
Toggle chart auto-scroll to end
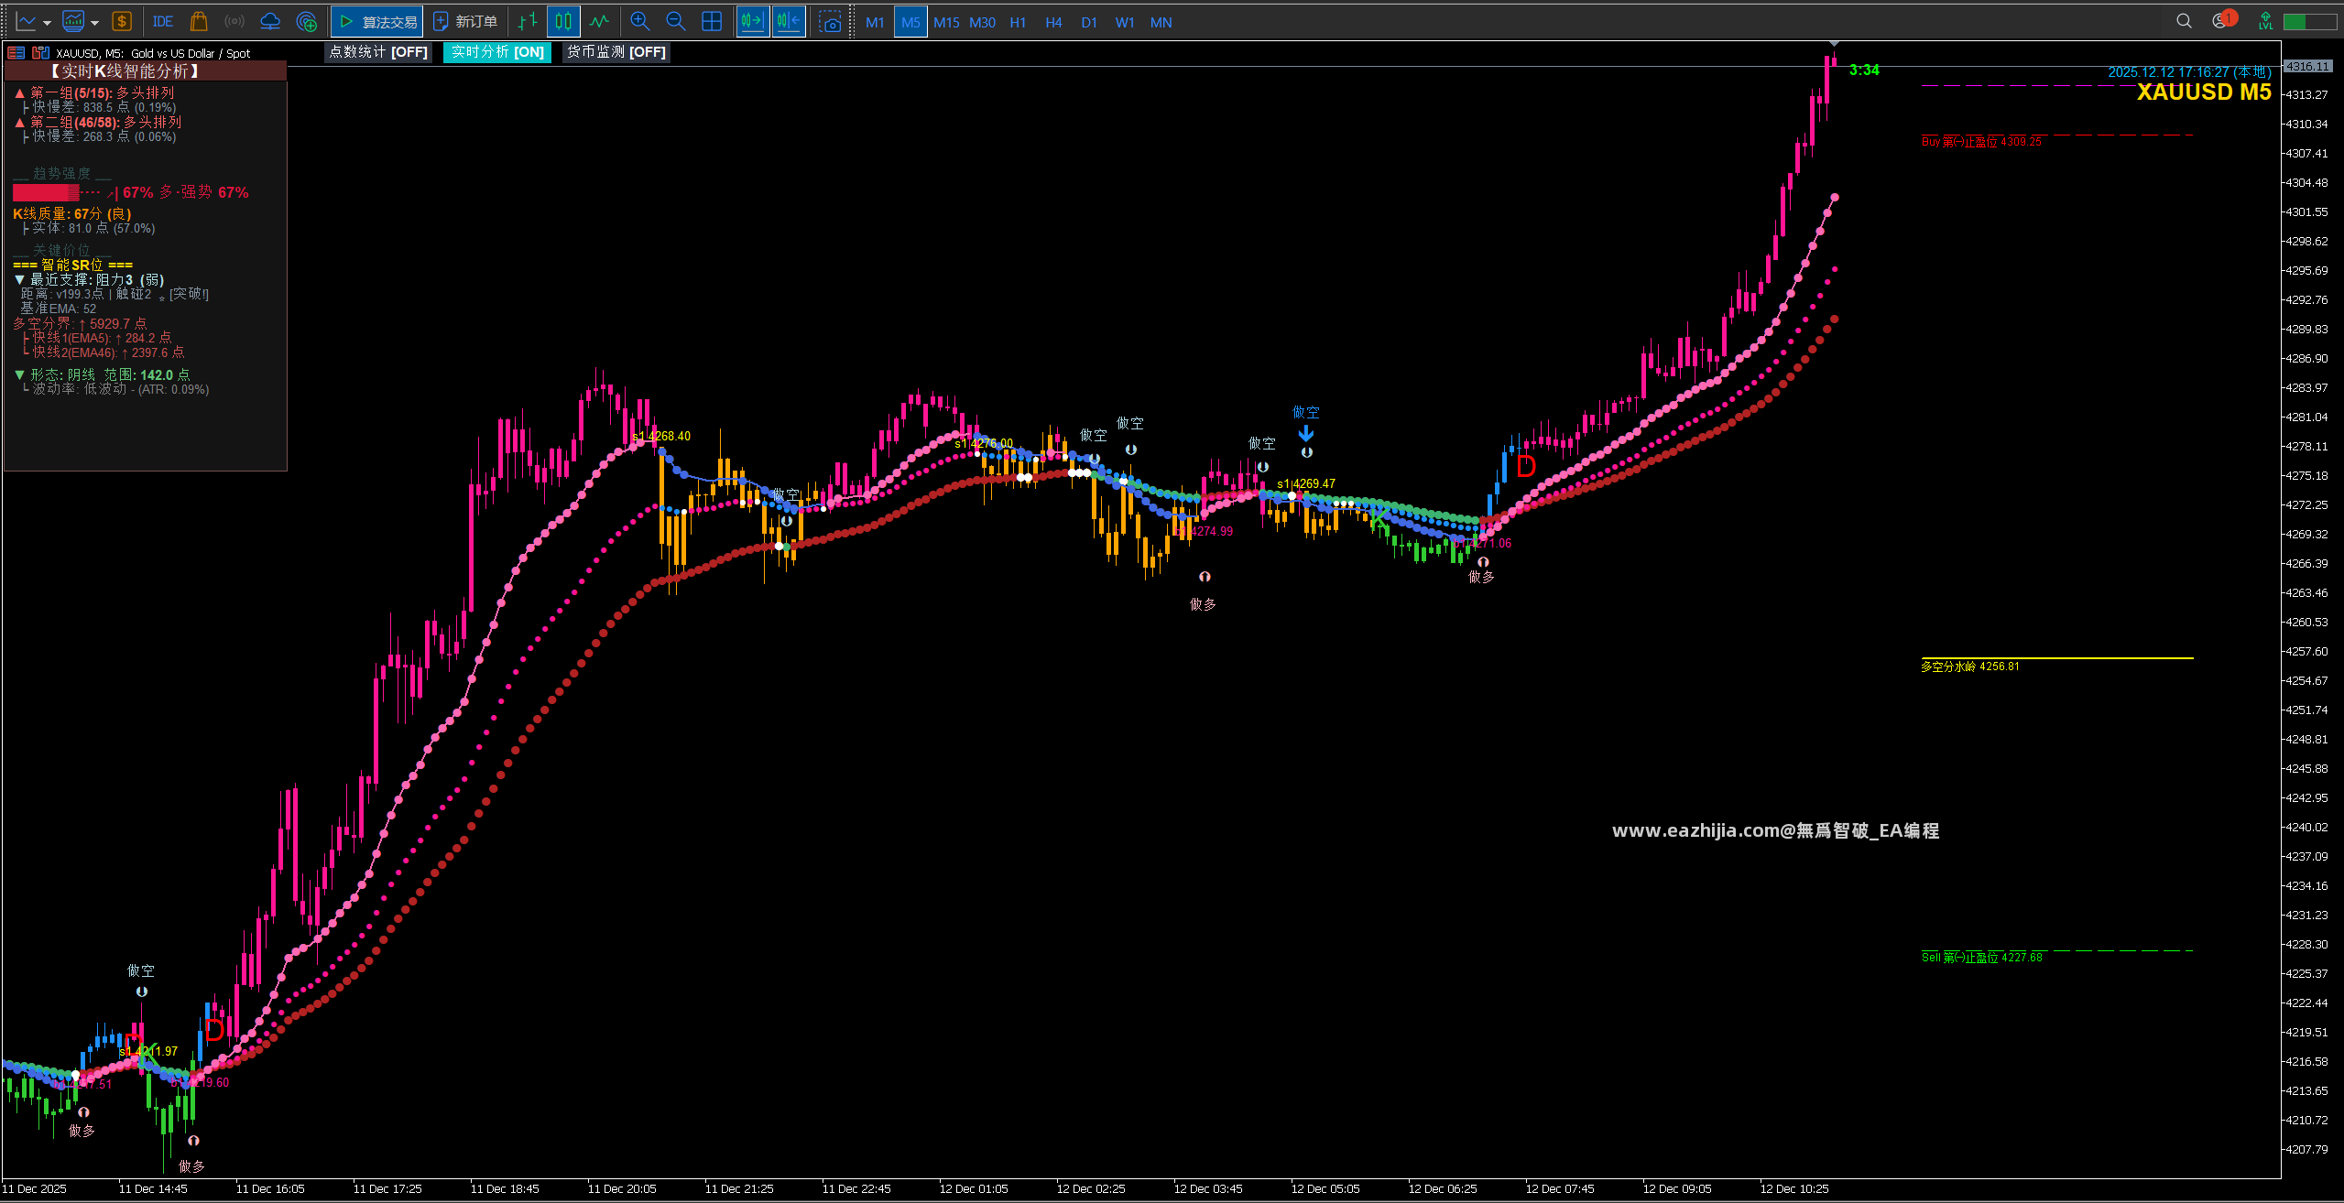752,21
